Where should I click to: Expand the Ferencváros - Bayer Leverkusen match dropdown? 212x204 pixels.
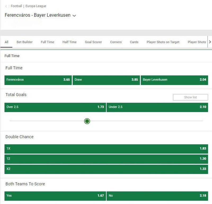(x=74, y=15)
